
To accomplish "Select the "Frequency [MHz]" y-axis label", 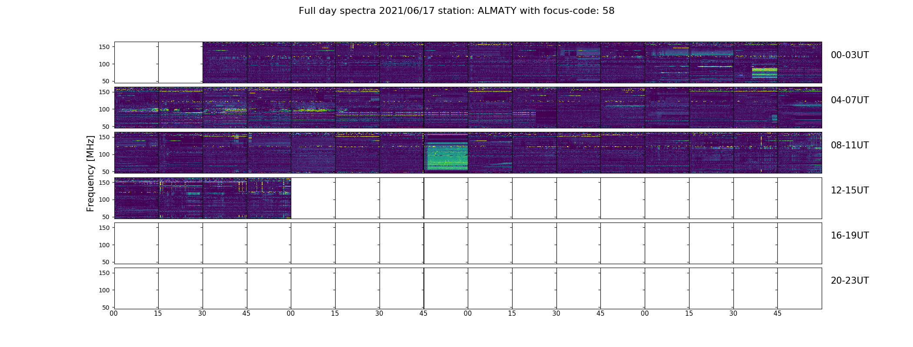I will [90, 173].
